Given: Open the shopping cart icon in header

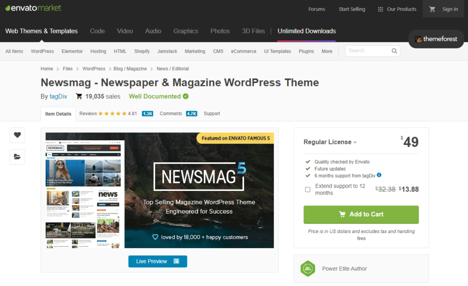Looking at the screenshot, I should point(432,9).
